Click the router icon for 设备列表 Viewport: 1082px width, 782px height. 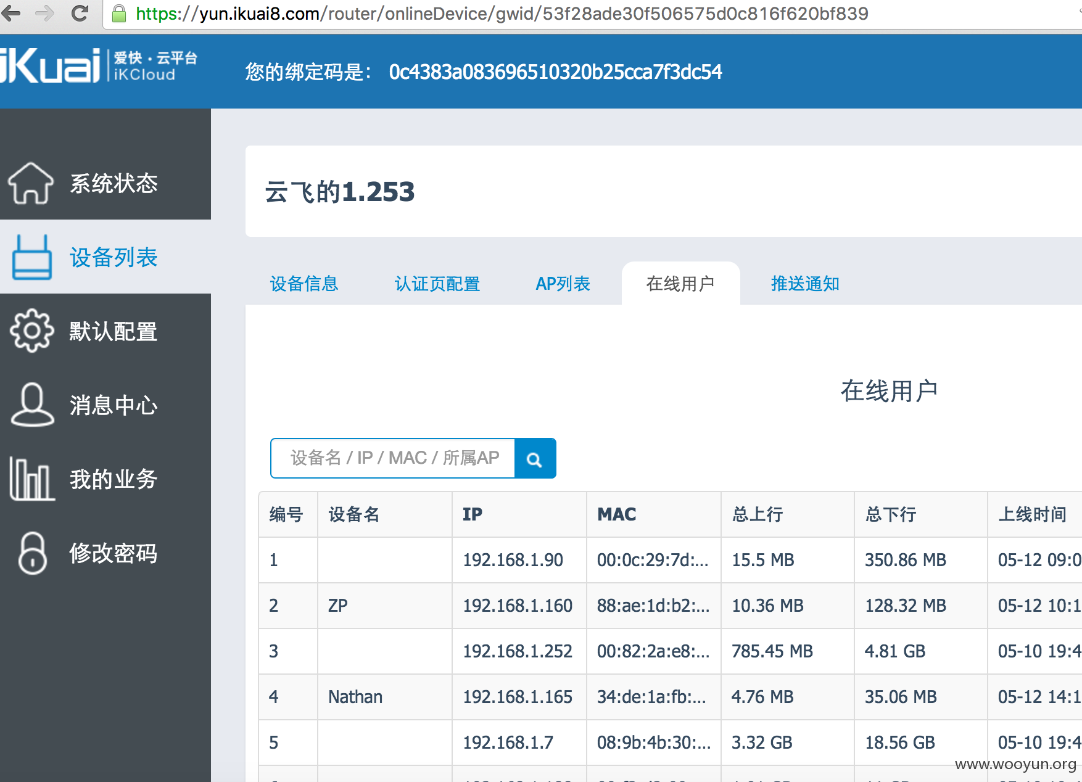(x=31, y=257)
